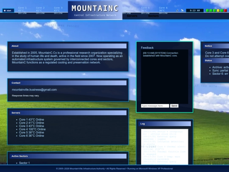The image size is (229, 172).
Task: Click Core 6 status in top bar
Action: [163, 11]
